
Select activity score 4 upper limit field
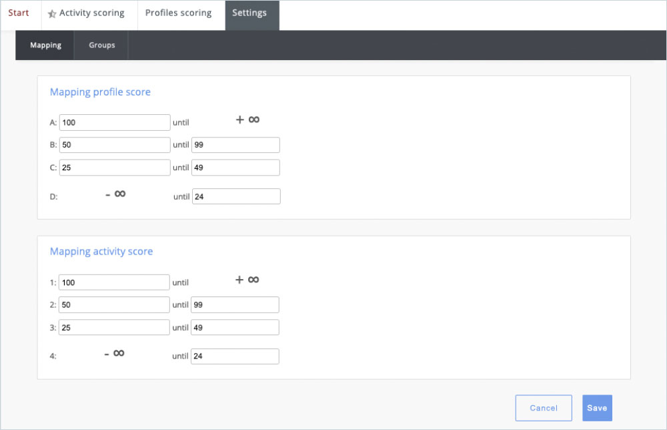click(x=235, y=357)
